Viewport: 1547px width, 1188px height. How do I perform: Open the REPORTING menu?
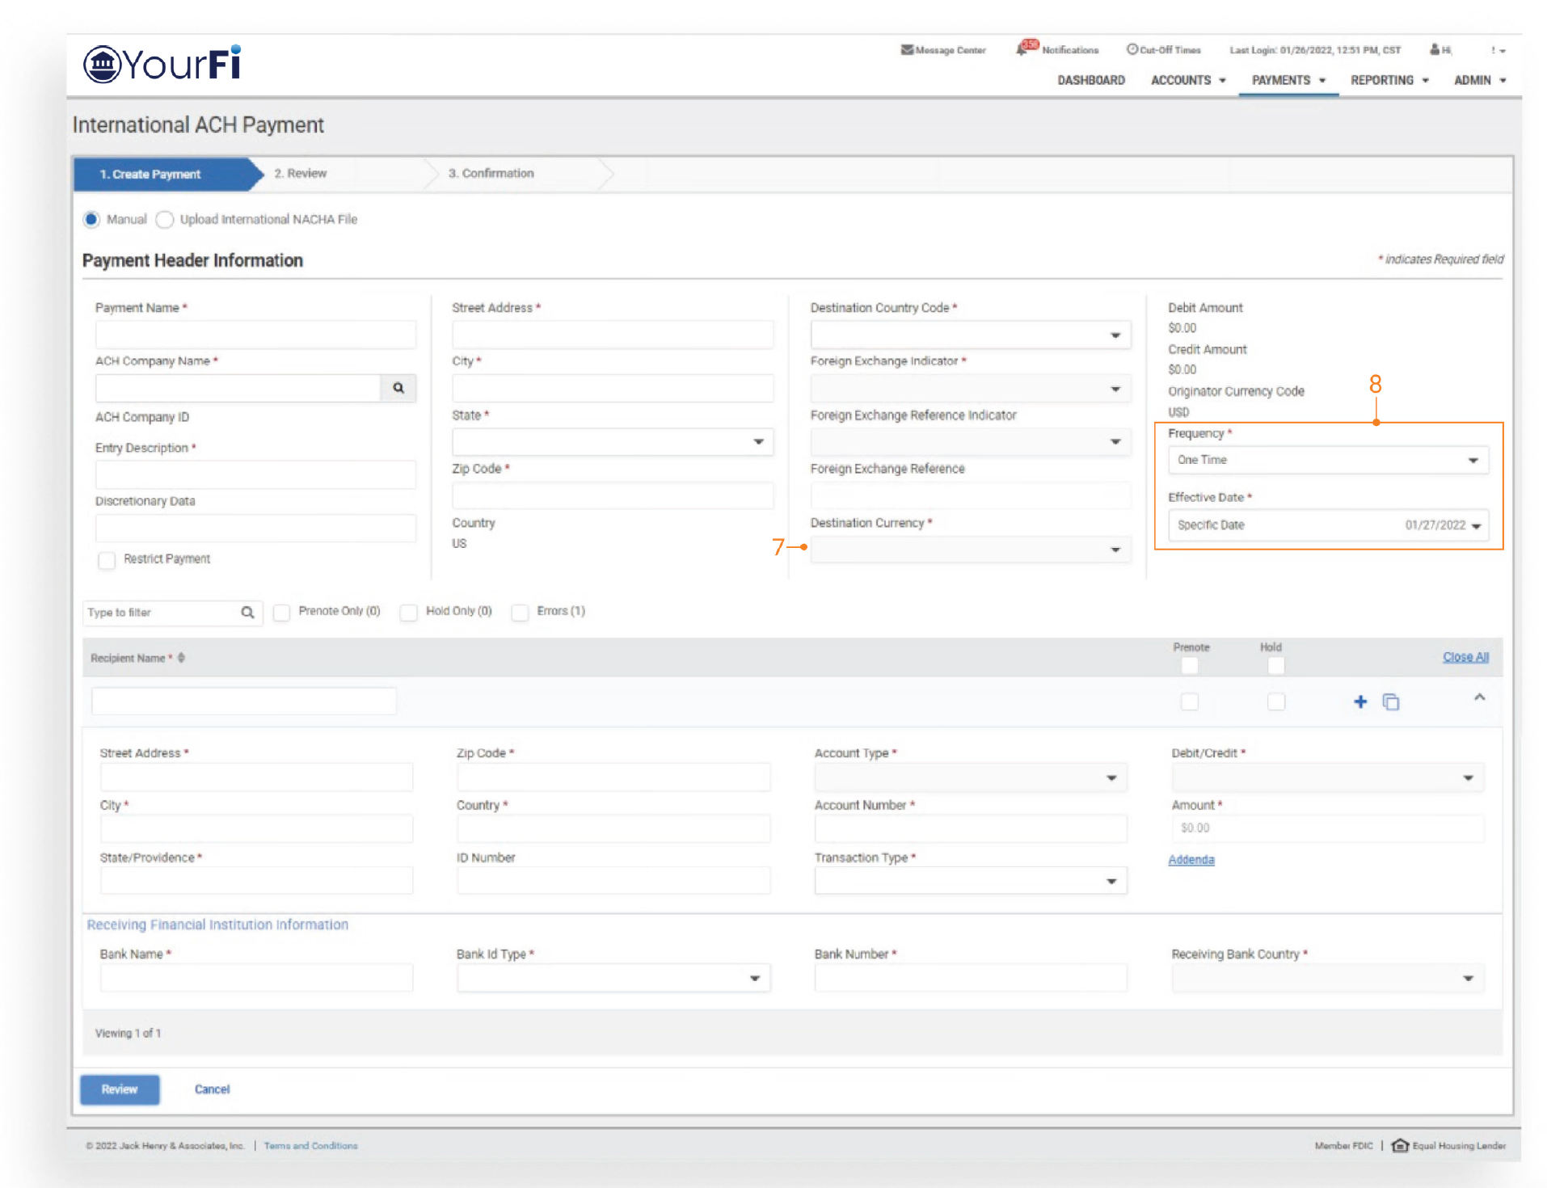coord(1389,80)
